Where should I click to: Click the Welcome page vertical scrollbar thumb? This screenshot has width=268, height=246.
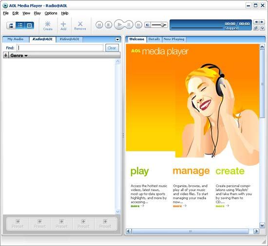click(x=262, y=84)
